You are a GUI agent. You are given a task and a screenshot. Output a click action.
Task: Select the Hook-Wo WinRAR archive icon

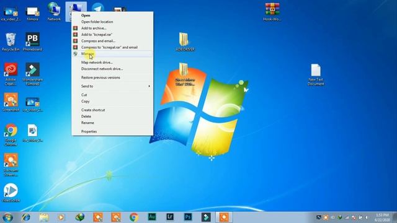tap(272, 12)
